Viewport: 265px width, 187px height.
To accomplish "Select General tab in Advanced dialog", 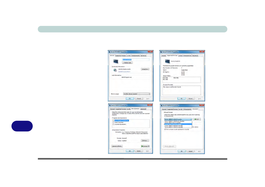I will [x=164, y=109].
